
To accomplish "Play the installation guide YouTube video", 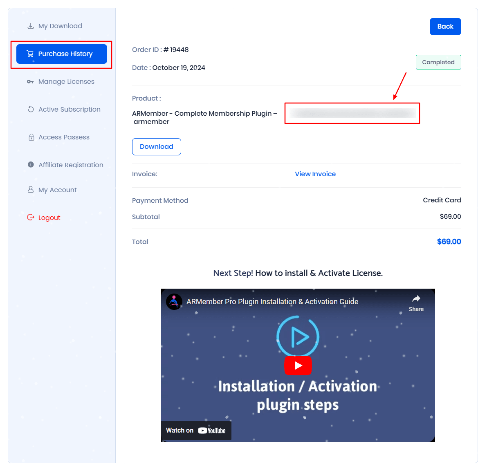I will (x=298, y=366).
